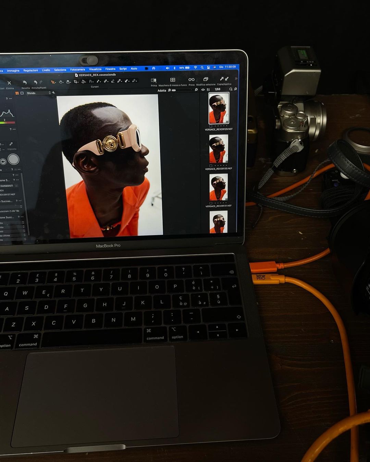The width and height of the screenshot is (370, 462).
Task: Click the Prima before/after icon
Action: tap(154, 80)
